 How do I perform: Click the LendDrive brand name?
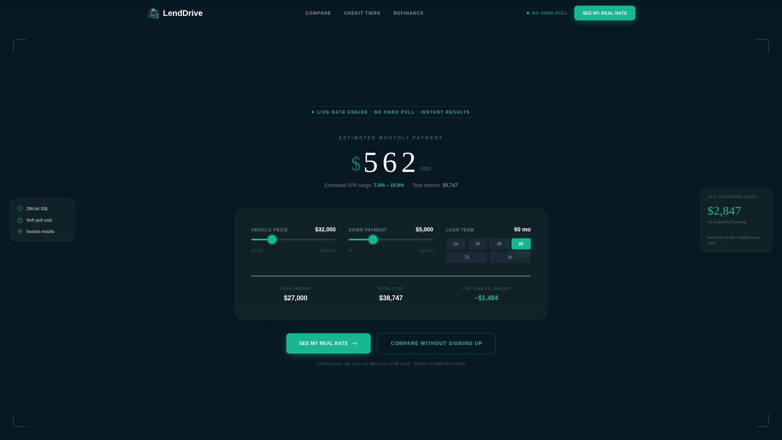tap(183, 13)
